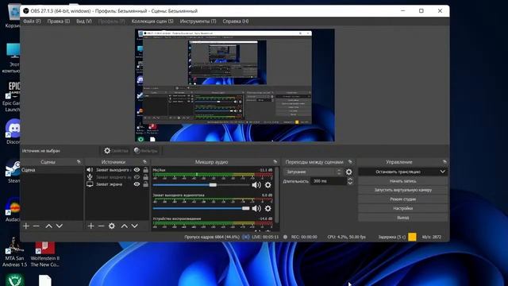Remove selected source with minus icon
This screenshot has width=508, height=286.
pyautogui.click(x=101, y=226)
